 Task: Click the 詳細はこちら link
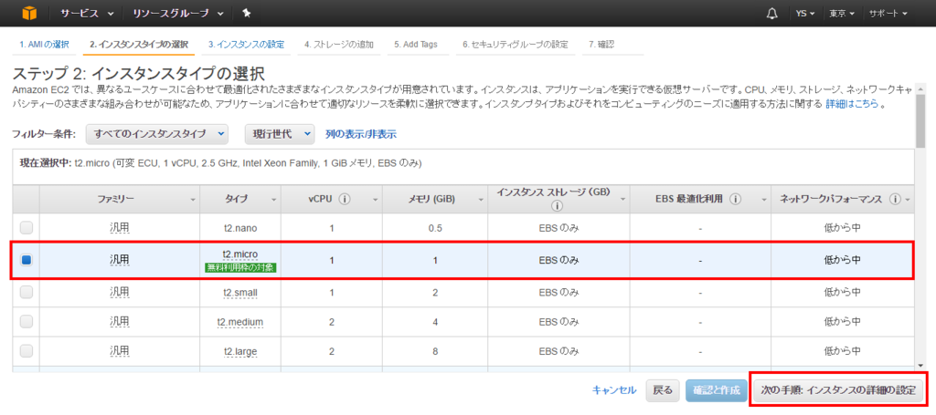pyautogui.click(x=852, y=104)
